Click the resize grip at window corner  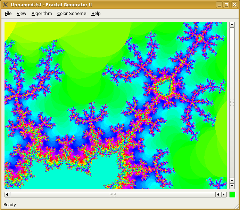(x=237, y=207)
